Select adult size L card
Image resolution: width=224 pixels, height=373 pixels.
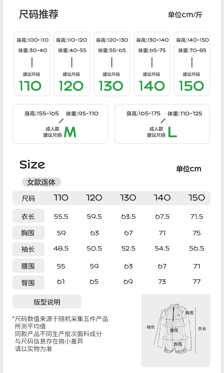point(162,124)
